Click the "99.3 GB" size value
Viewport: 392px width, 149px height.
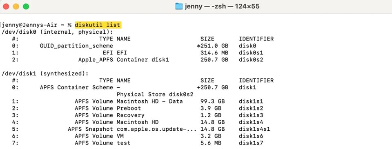point(212,101)
